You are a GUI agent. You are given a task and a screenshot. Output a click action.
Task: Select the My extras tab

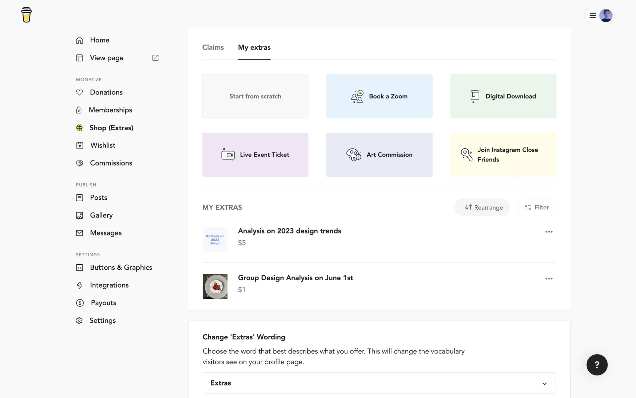(x=254, y=47)
